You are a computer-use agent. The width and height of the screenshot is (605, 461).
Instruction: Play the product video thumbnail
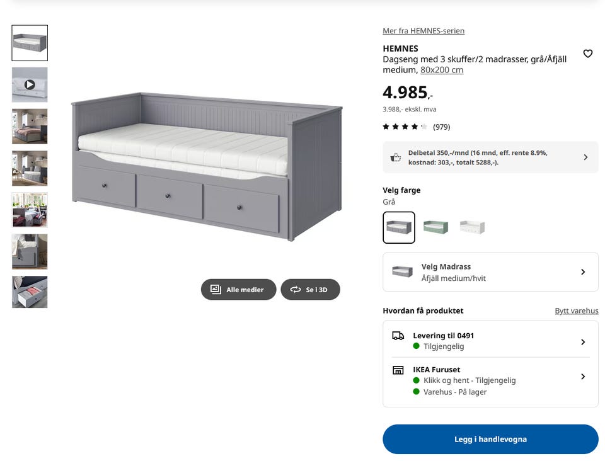pos(30,85)
